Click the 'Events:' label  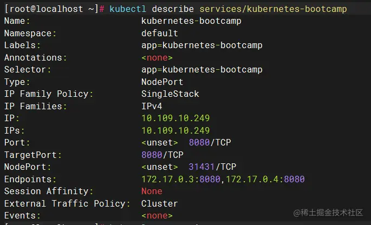click(x=23, y=216)
